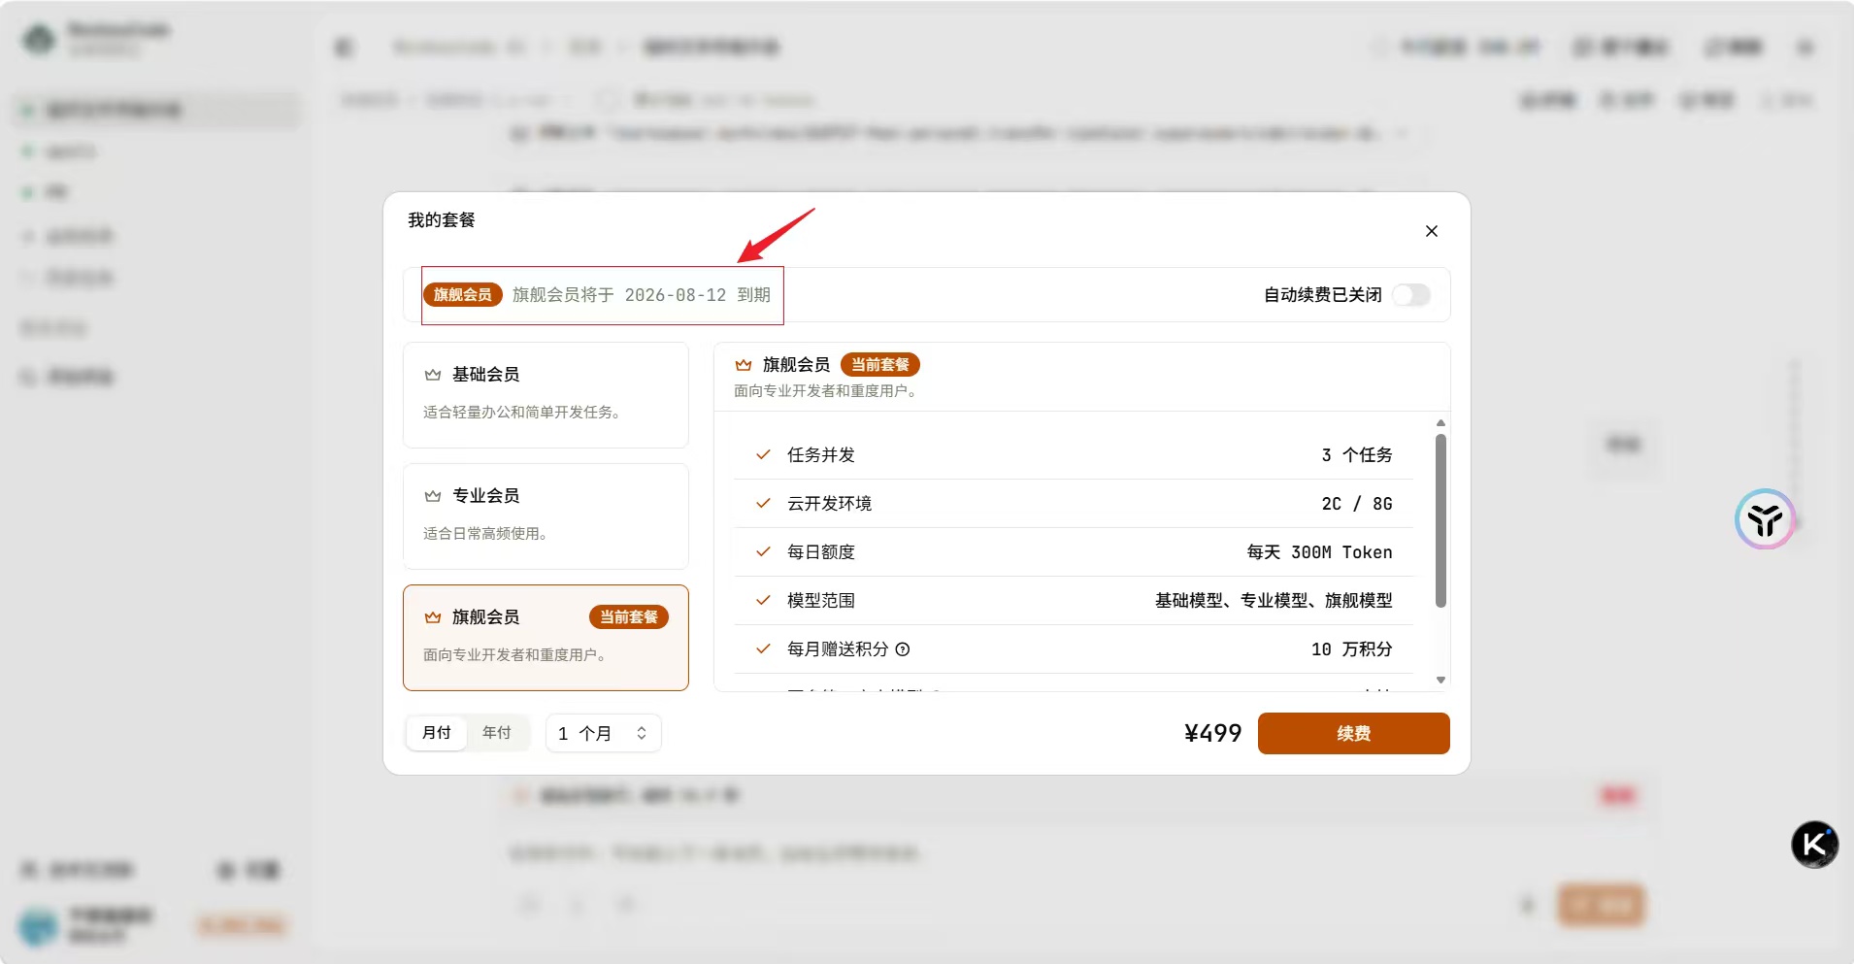This screenshot has width=1854, height=964.
Task: Switch billing to 年付
Action: 497,733
